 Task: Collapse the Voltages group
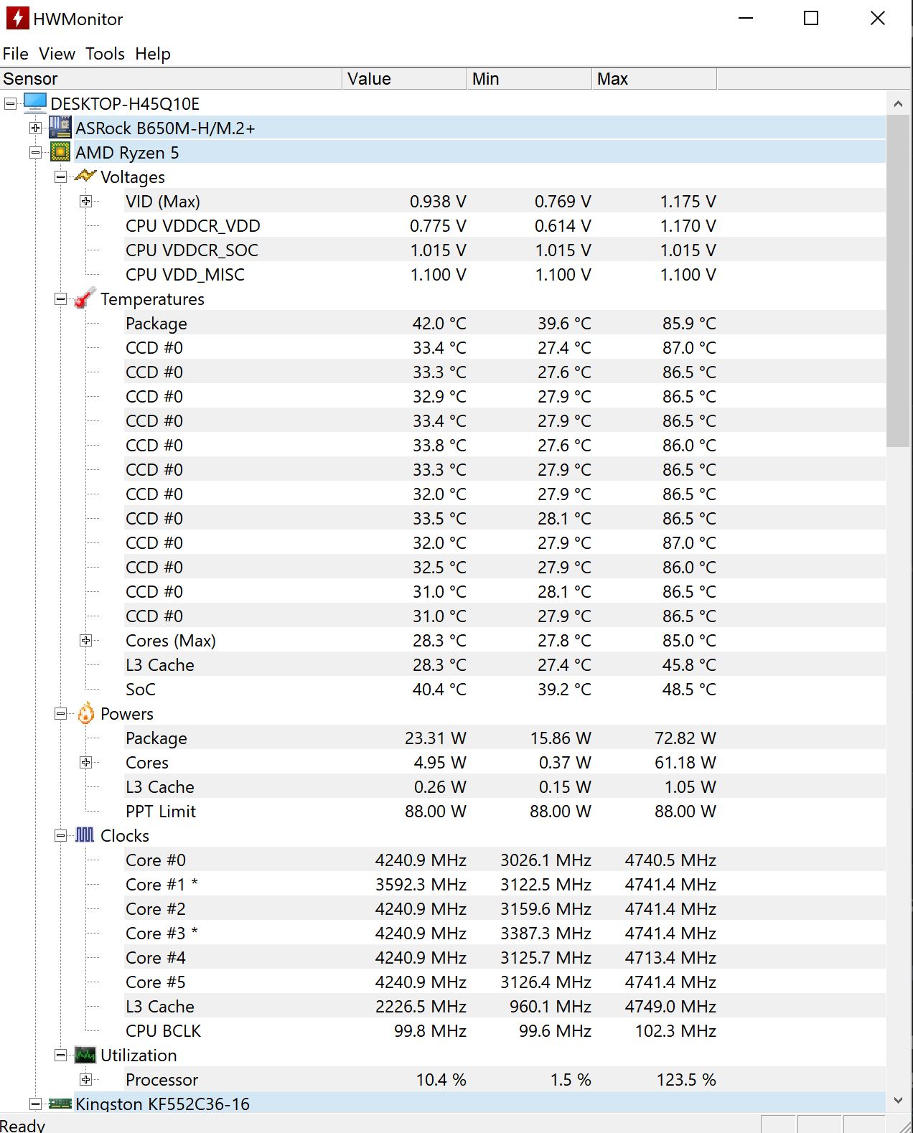[x=60, y=177]
